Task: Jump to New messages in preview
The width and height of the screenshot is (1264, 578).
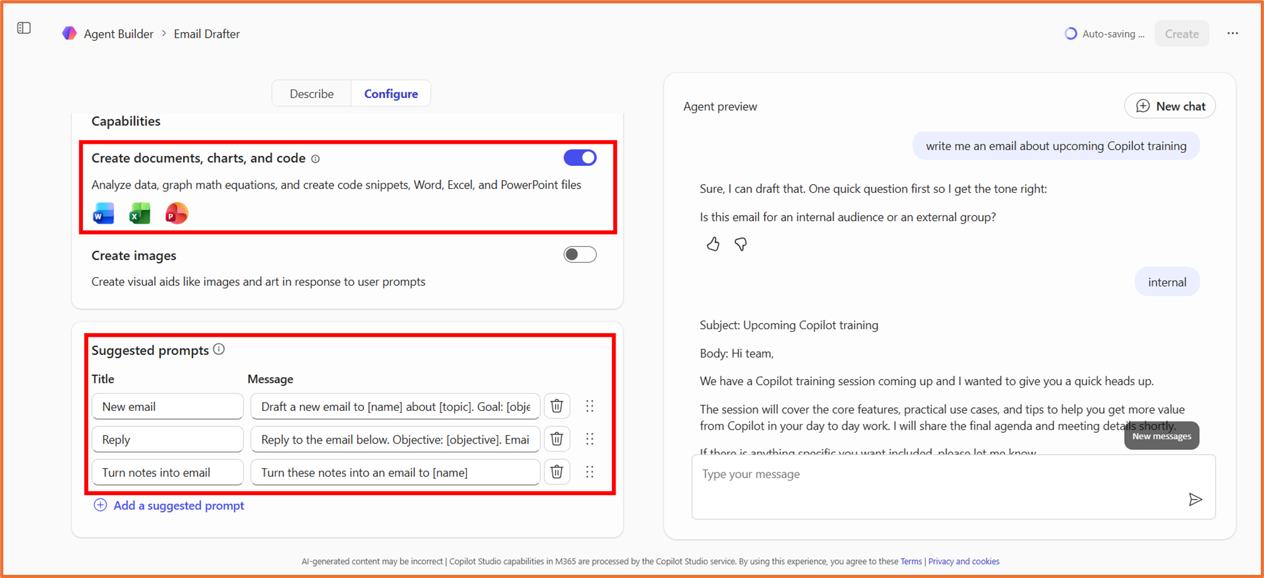Action: pyautogui.click(x=1161, y=436)
